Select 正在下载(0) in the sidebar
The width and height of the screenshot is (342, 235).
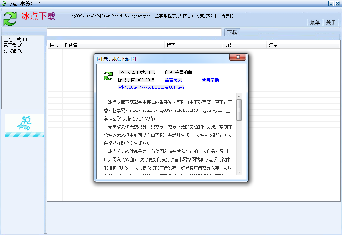tap(15, 40)
